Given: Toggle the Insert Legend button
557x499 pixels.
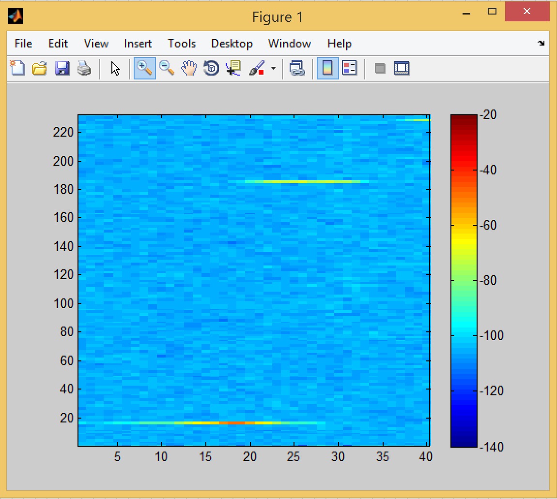Looking at the screenshot, I should (349, 68).
